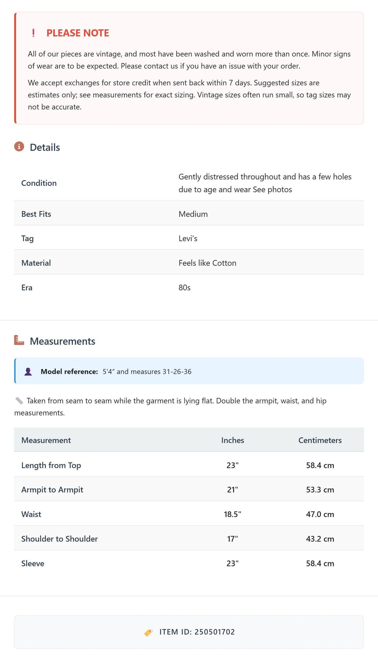Click the Measurements ruler icon
Image resolution: width=378 pixels, height=661 pixels.
[19, 340]
